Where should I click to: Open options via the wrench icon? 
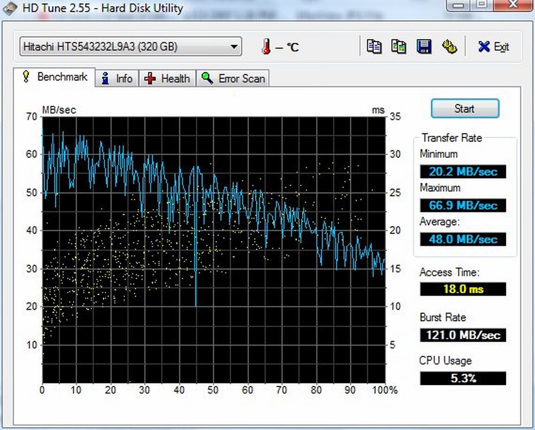point(449,46)
